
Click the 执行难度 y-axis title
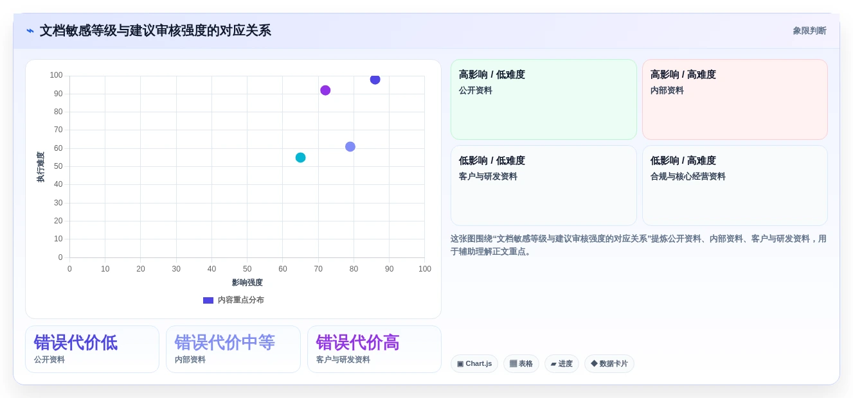pyautogui.click(x=40, y=167)
